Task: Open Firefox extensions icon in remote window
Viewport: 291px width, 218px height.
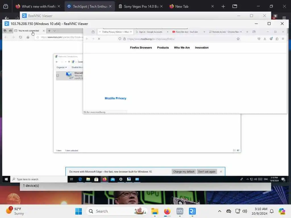Action: point(277,39)
